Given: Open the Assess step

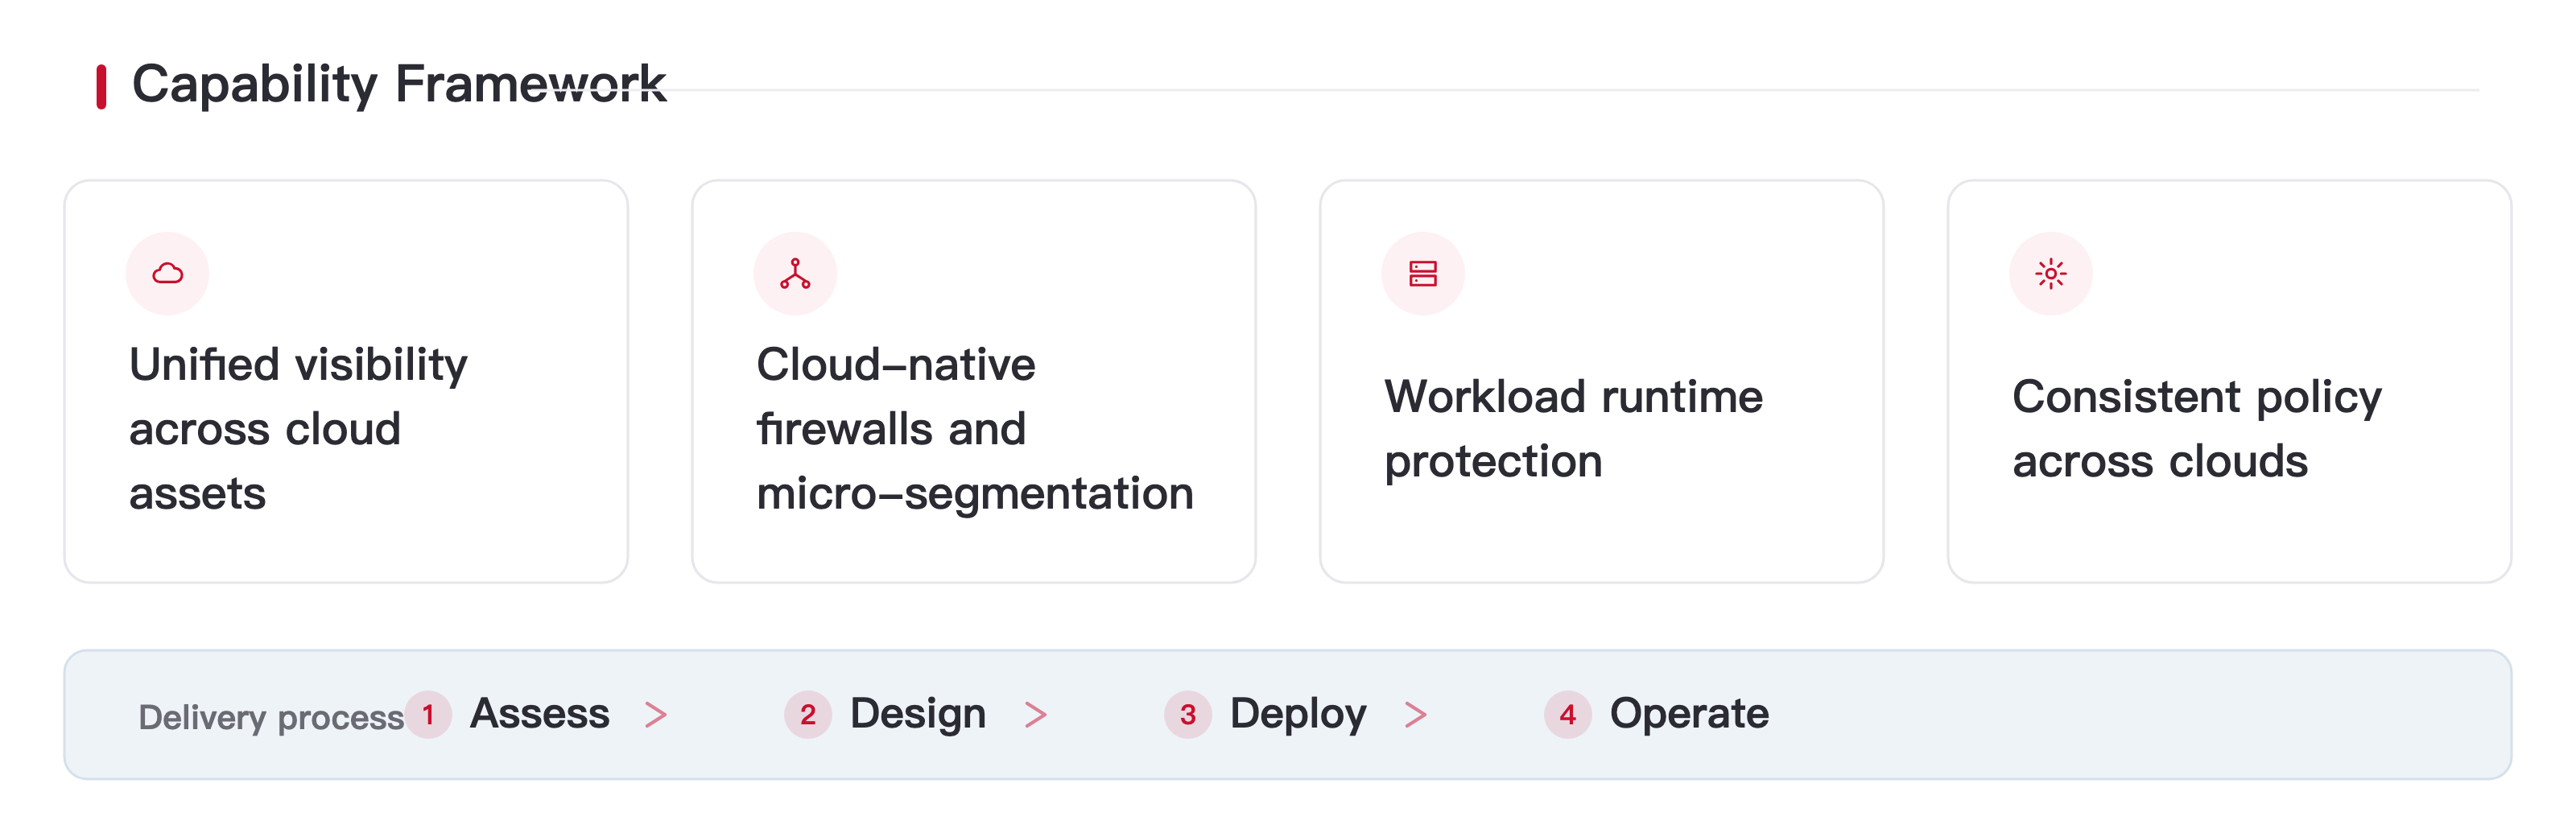Looking at the screenshot, I should [540, 714].
